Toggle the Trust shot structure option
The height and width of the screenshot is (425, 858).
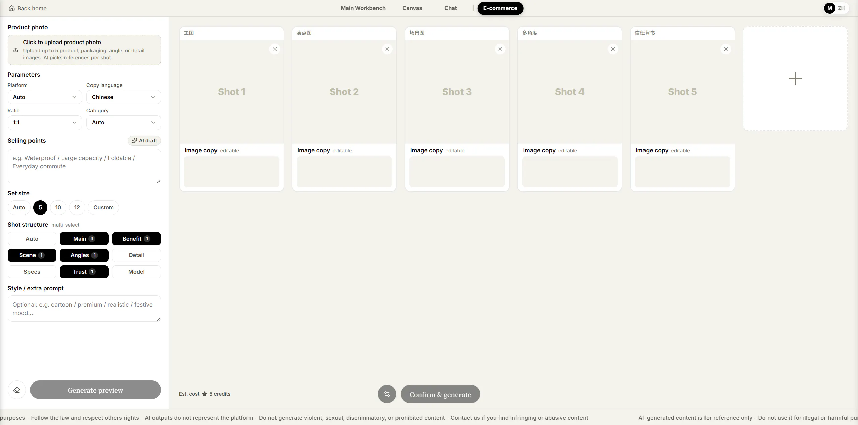(84, 272)
